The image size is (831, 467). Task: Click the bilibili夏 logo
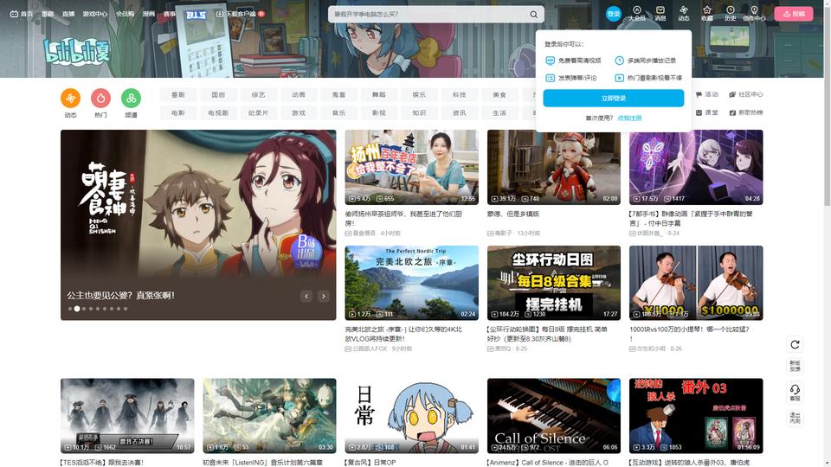(77, 51)
